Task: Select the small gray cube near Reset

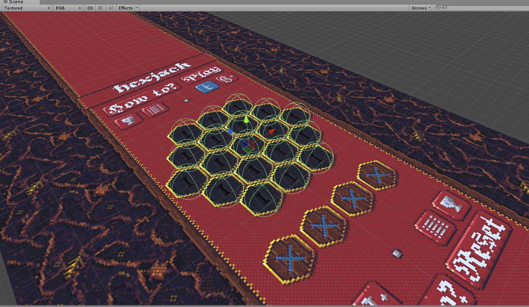Action: click(x=396, y=253)
